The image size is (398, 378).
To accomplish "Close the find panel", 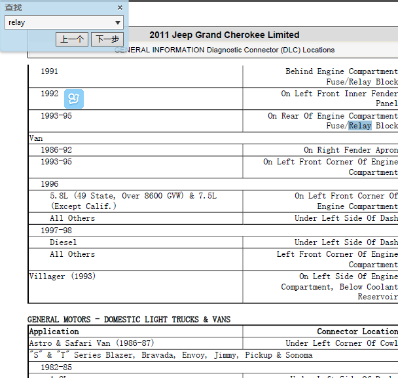I will (x=120, y=8).
